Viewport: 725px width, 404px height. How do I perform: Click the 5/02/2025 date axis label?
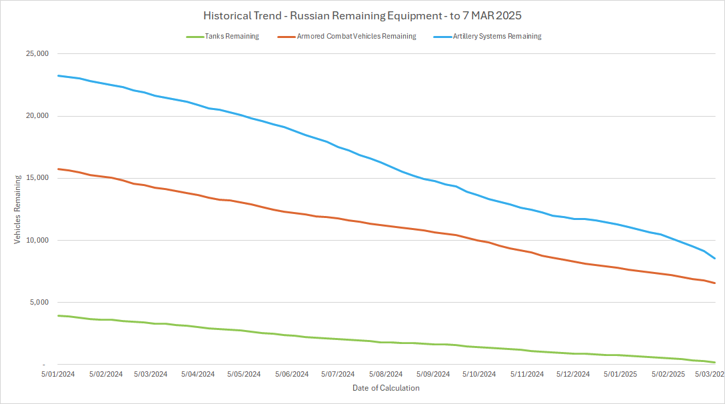pos(667,375)
